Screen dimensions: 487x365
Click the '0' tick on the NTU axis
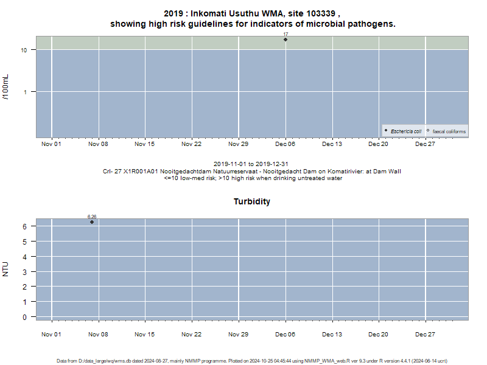click(x=24, y=317)
